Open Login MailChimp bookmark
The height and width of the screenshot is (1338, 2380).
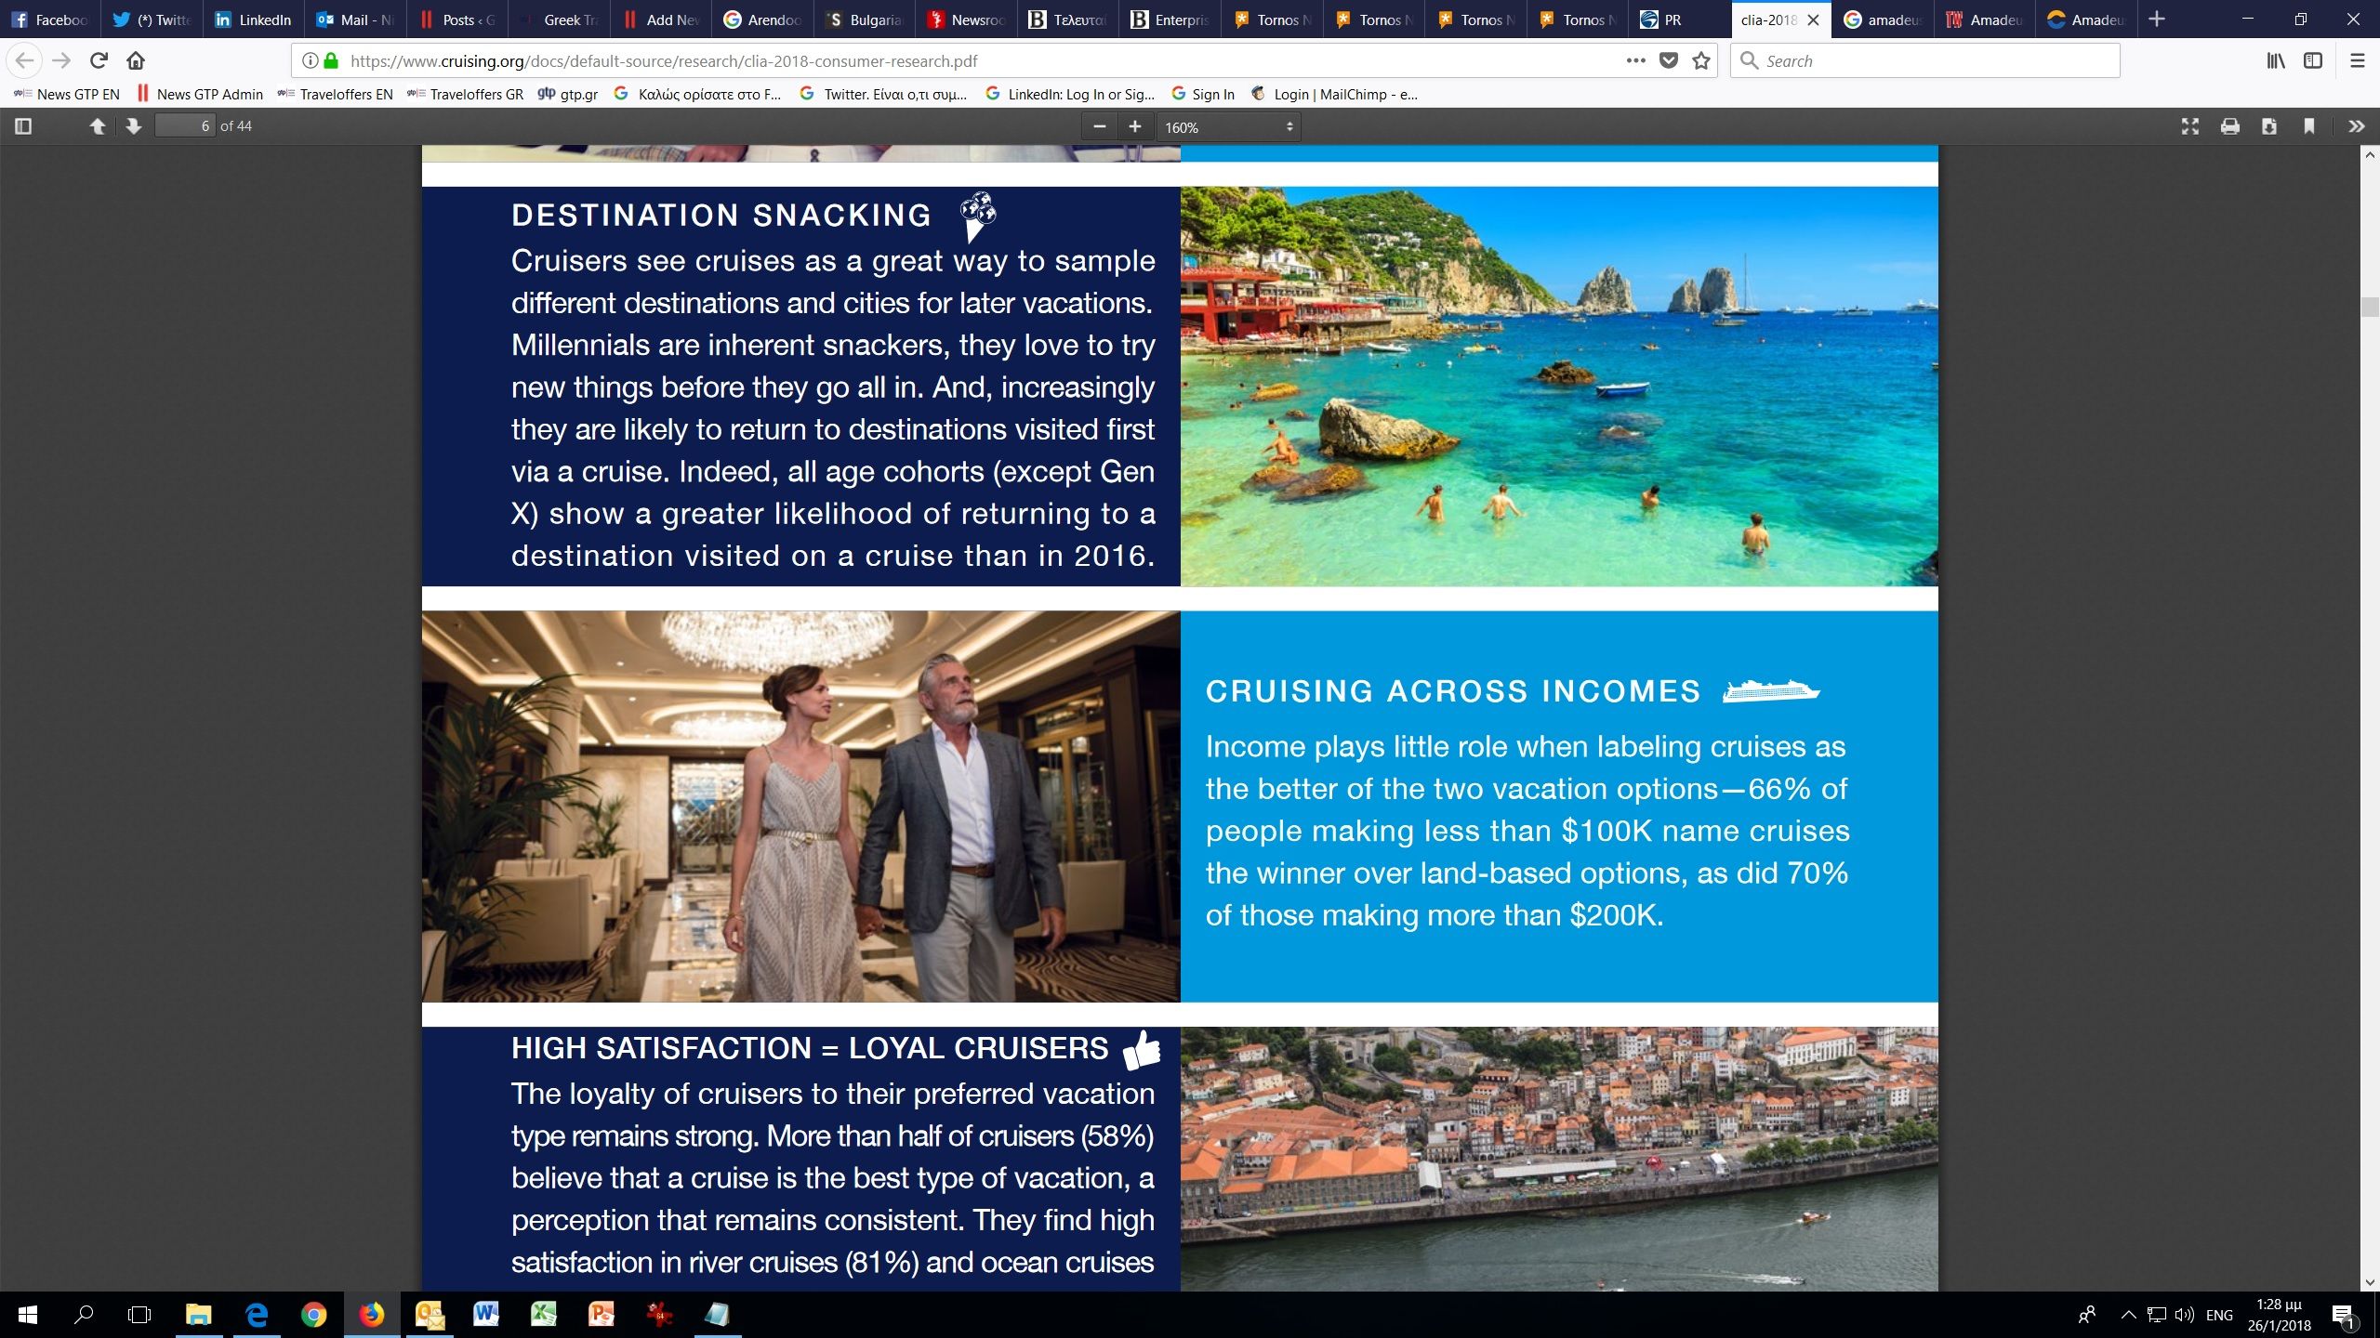tap(1335, 94)
